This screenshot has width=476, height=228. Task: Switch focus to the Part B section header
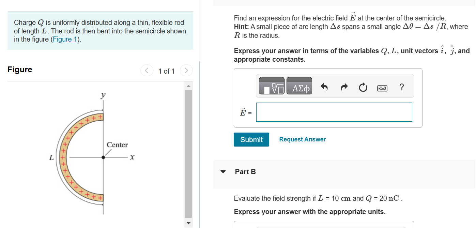246,172
